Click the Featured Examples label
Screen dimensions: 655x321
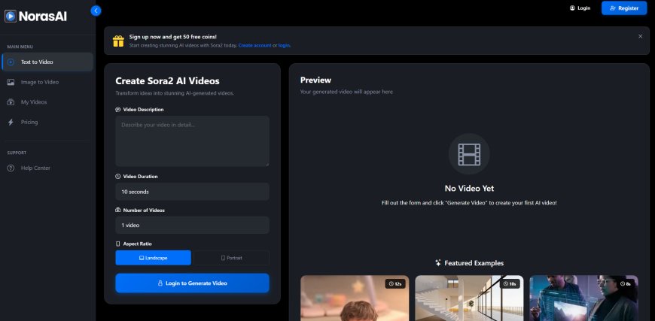pos(474,263)
